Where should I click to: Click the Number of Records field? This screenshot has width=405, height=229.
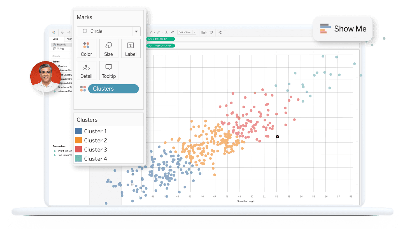[x=65, y=87]
